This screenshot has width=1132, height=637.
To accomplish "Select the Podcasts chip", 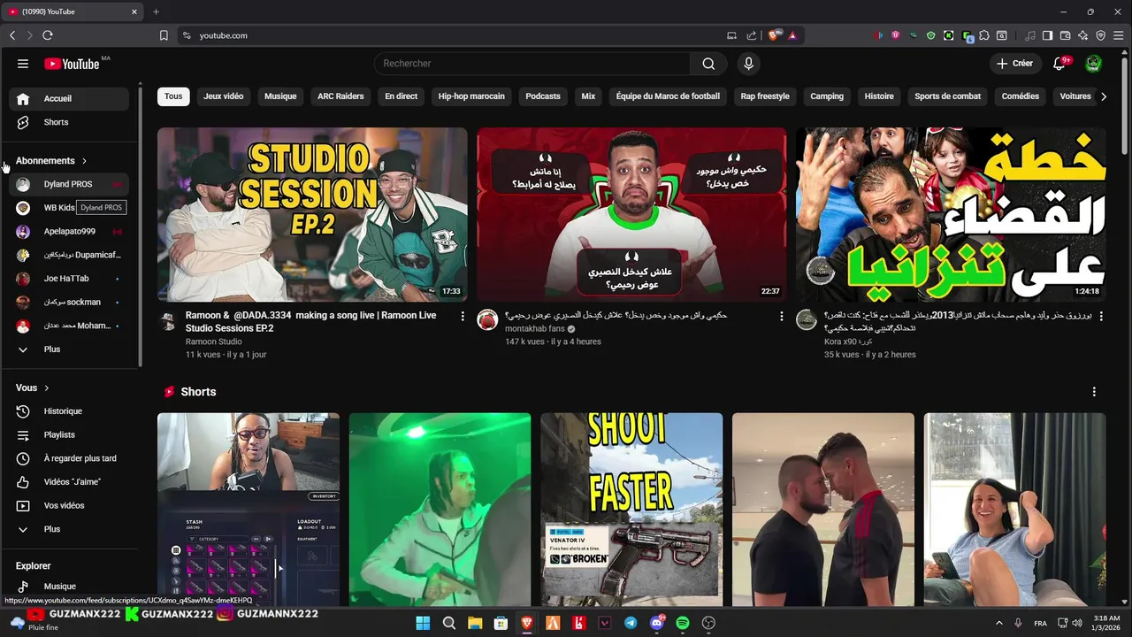I will (543, 96).
